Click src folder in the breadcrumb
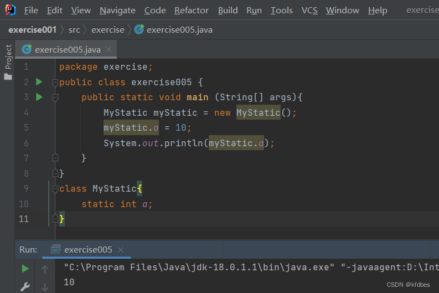 [x=74, y=29]
